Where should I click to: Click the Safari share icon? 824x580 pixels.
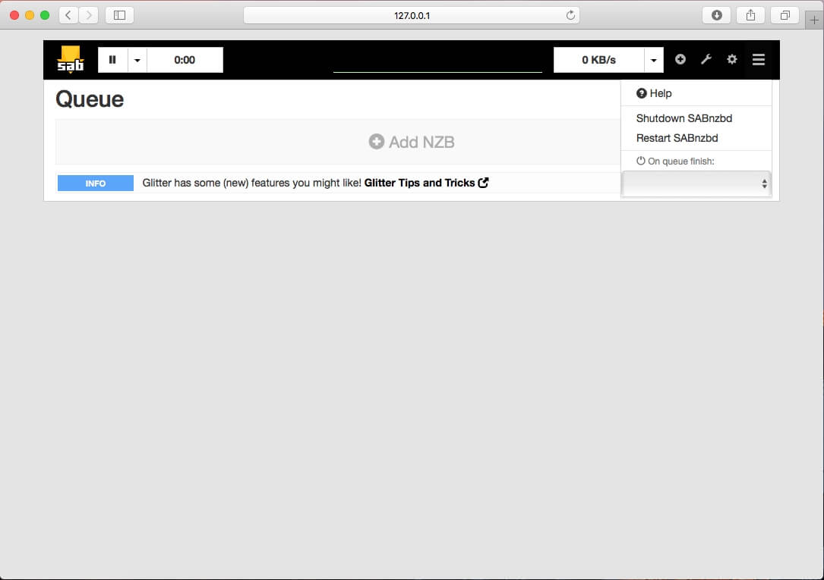coord(750,15)
